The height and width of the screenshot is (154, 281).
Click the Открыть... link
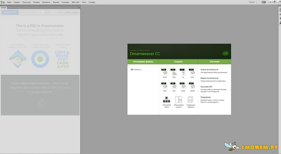tap(138, 70)
